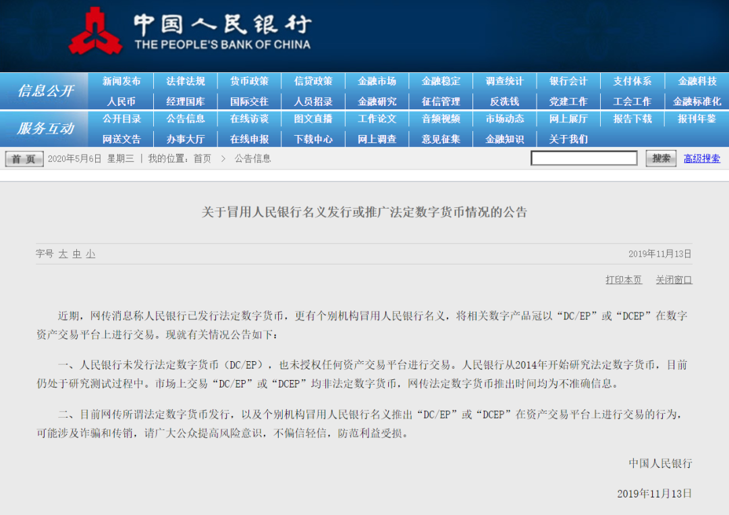Go to the 经理国库 section

click(x=186, y=101)
